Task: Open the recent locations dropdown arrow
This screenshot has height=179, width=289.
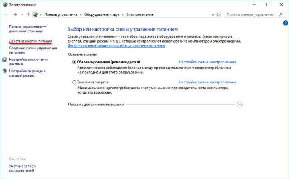Action: (22, 14)
